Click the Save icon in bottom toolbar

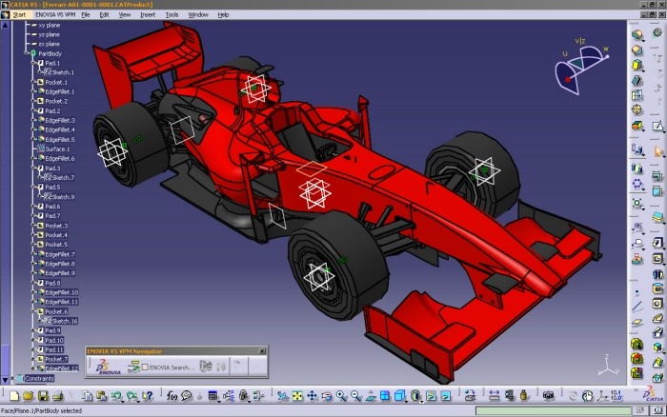pyautogui.click(x=44, y=395)
